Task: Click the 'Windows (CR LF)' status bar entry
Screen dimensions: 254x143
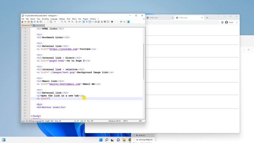Action: coord(115,121)
